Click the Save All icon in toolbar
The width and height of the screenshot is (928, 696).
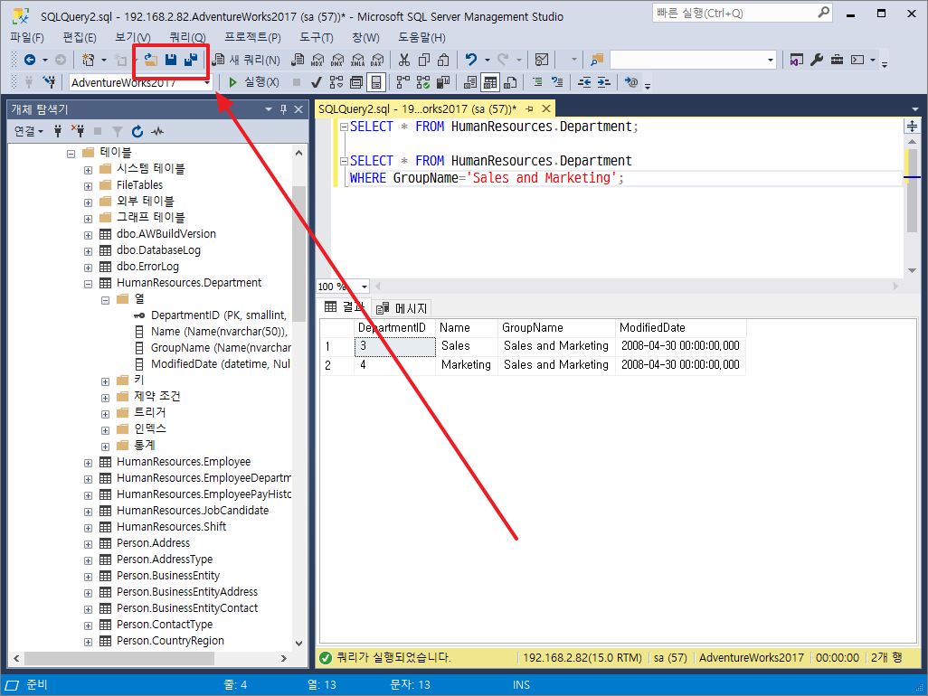190,60
